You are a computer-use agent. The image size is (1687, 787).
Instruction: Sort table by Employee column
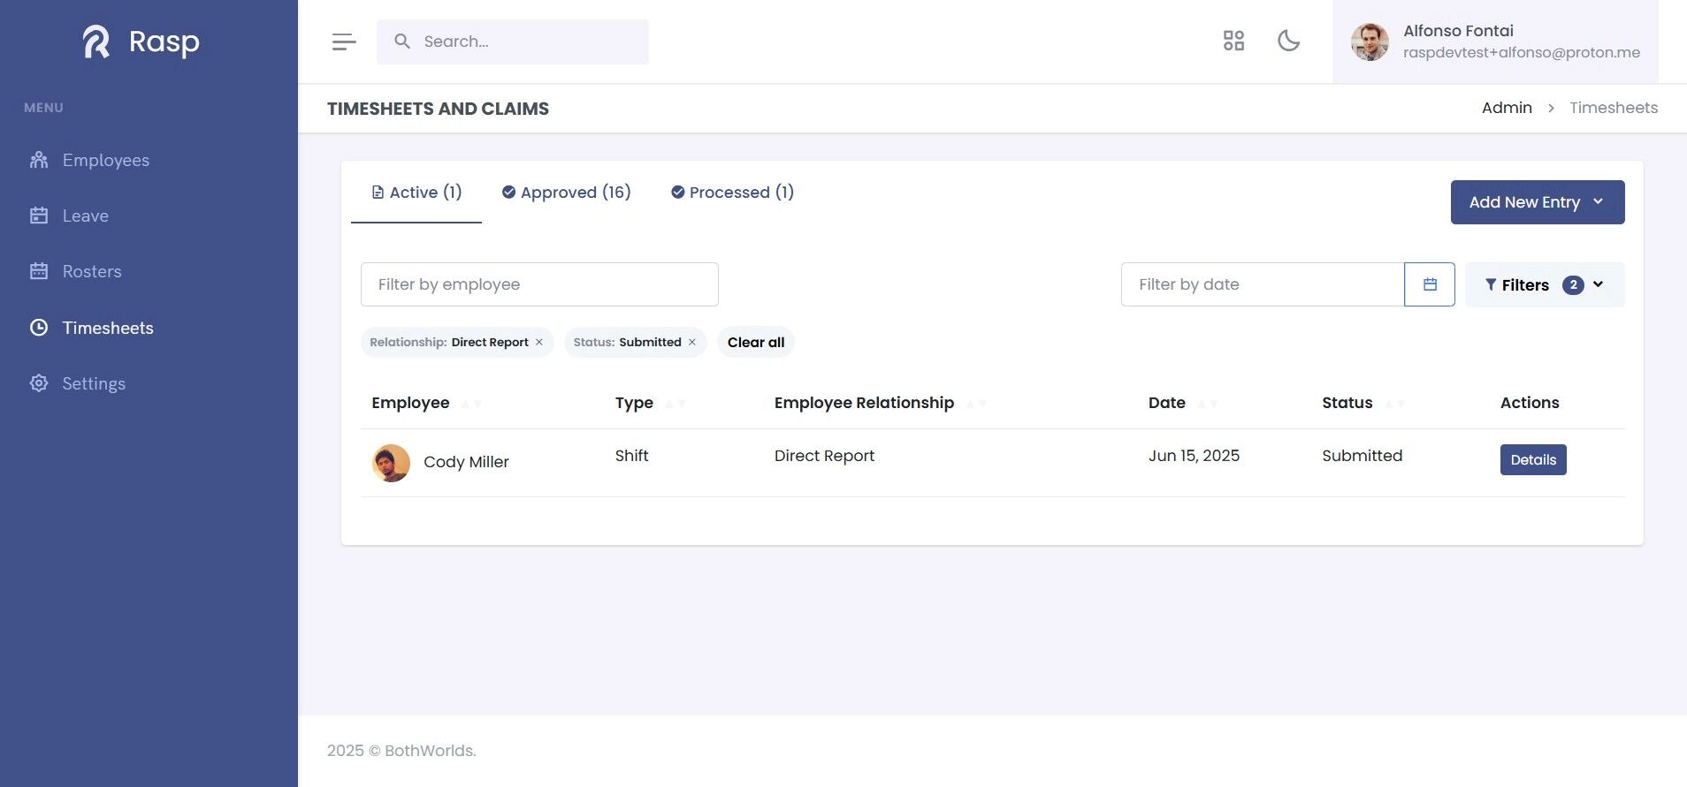(x=471, y=404)
